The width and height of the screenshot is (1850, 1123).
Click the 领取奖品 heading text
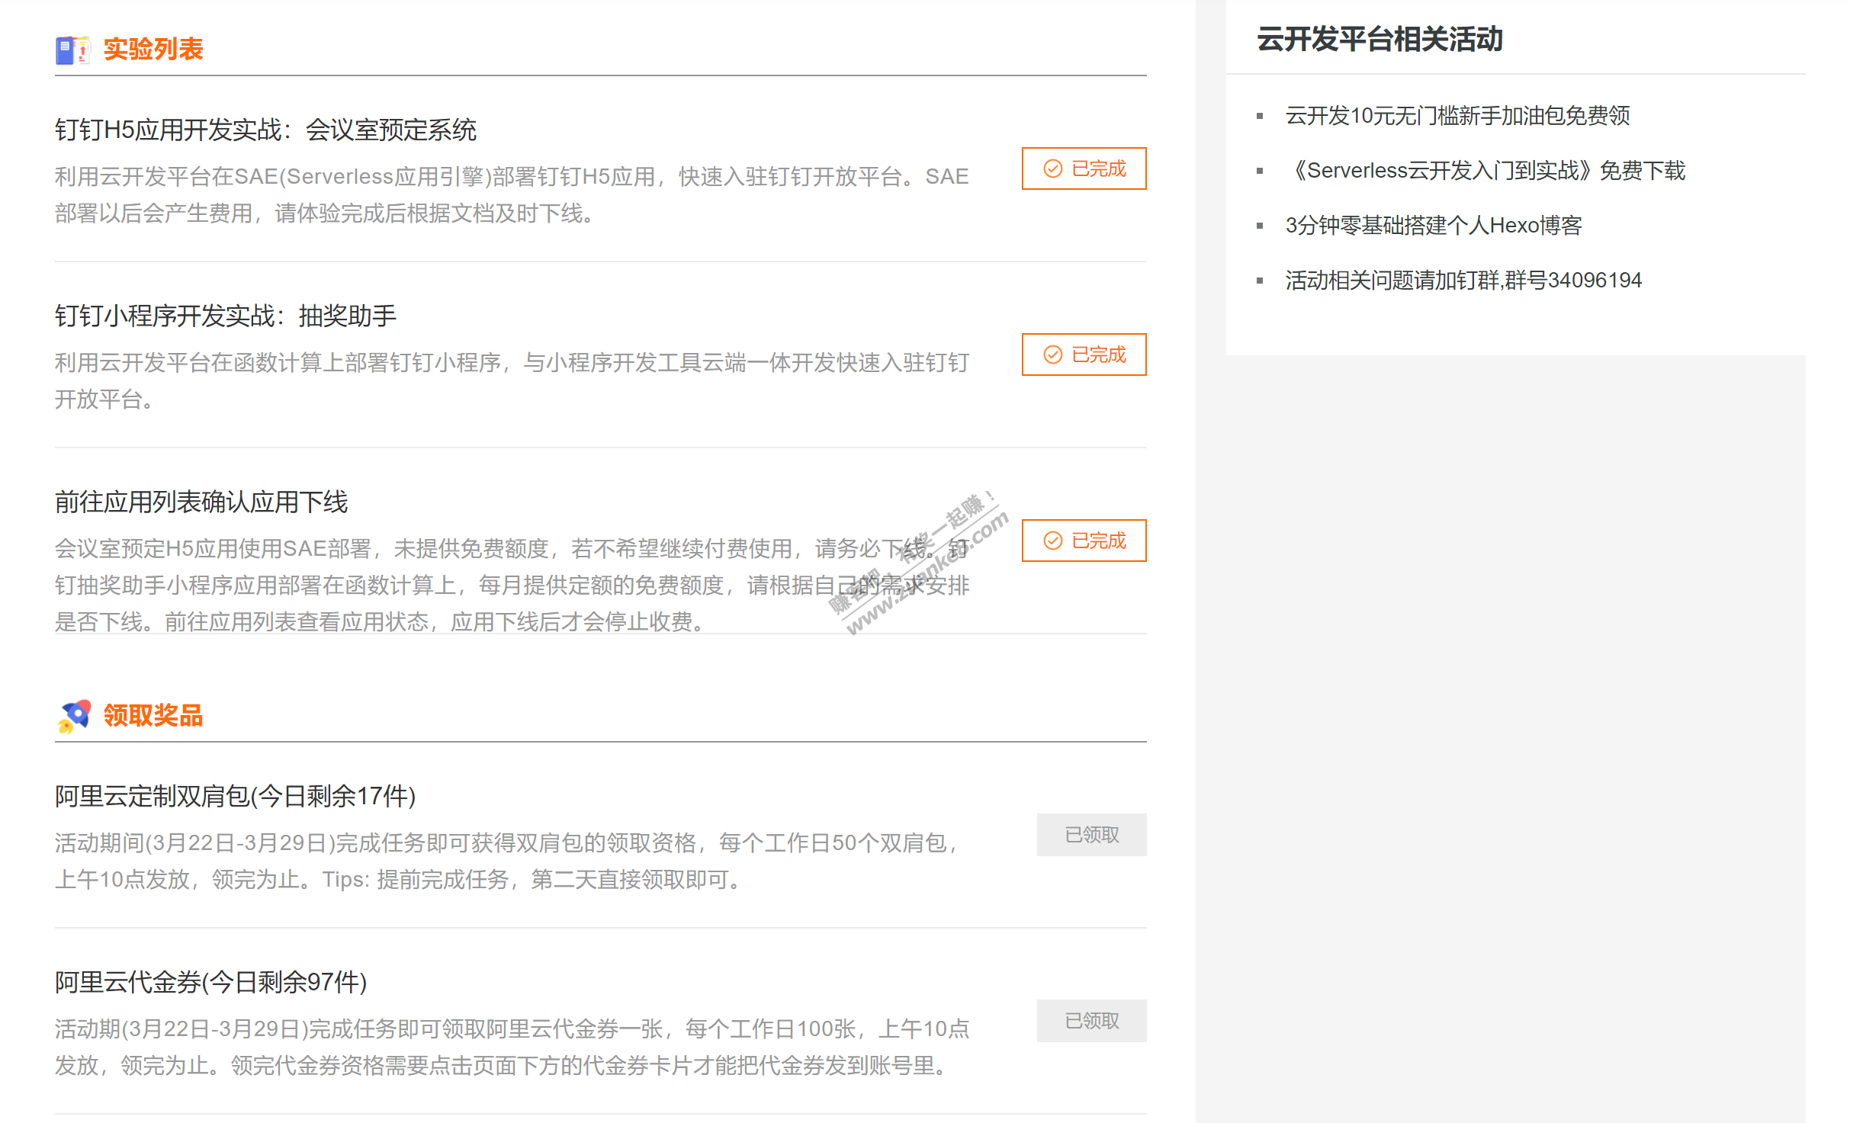click(x=153, y=717)
